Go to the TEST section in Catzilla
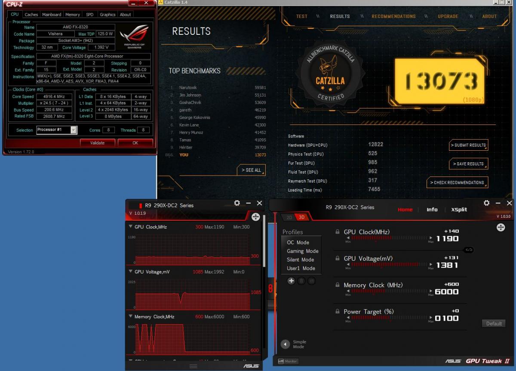Image resolution: width=516 pixels, height=371 pixels. point(302,16)
